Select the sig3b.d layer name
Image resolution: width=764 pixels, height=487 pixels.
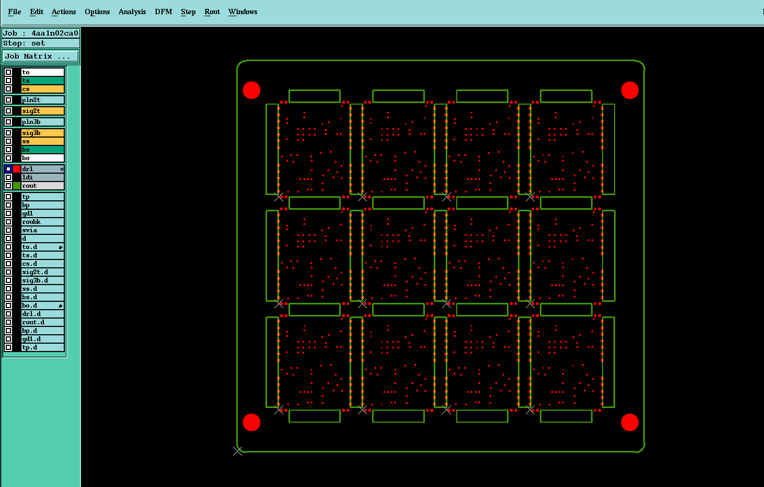point(43,280)
